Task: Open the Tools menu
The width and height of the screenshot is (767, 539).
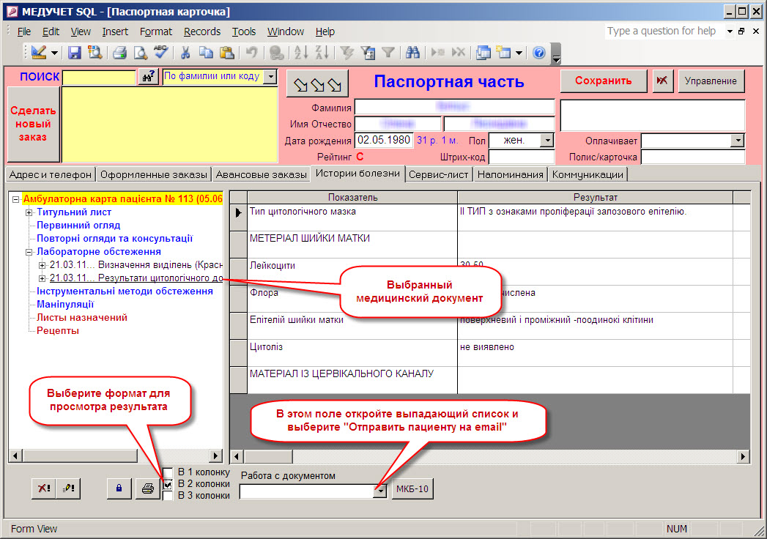Action: [x=244, y=31]
